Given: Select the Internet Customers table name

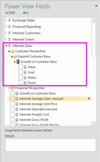Looking at the screenshot, I should pos(26,33).
